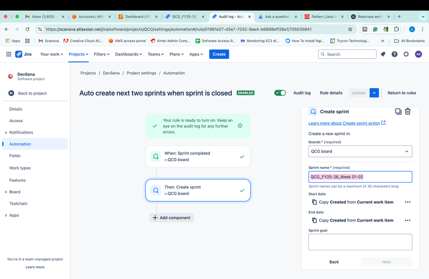This screenshot has height=279, width=429.
Task: Click the site info icon in address bar
Action: [40, 29]
